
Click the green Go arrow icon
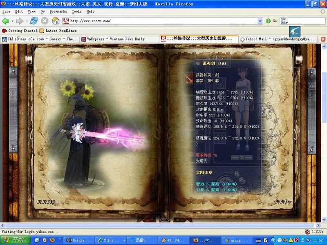coord(268,21)
